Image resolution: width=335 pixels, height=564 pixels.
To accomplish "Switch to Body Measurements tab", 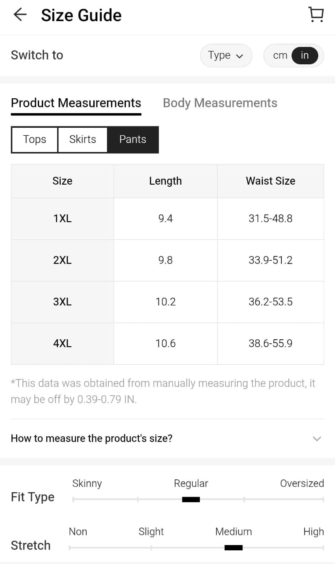I will point(220,103).
